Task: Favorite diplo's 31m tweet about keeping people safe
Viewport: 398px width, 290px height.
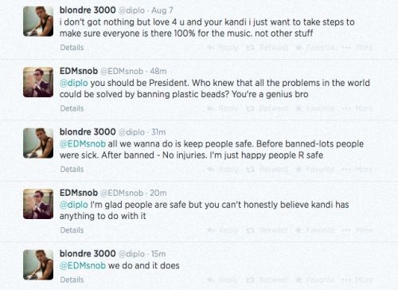Action: 314,170
